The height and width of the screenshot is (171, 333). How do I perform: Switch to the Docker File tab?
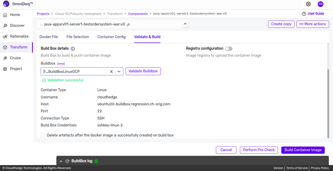pos(49,37)
